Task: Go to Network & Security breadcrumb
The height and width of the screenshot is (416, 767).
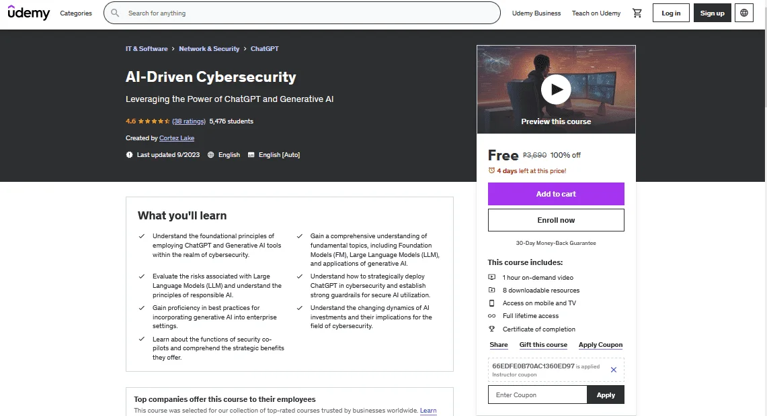Action: pyautogui.click(x=209, y=49)
